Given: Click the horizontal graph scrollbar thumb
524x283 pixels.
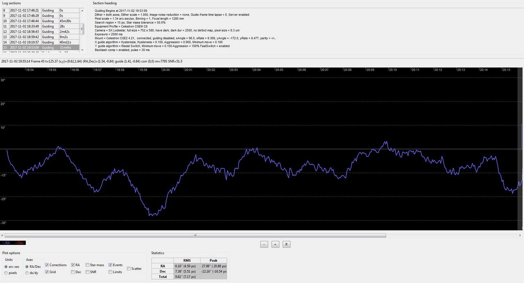Looking at the screenshot, I should click(x=196, y=235).
